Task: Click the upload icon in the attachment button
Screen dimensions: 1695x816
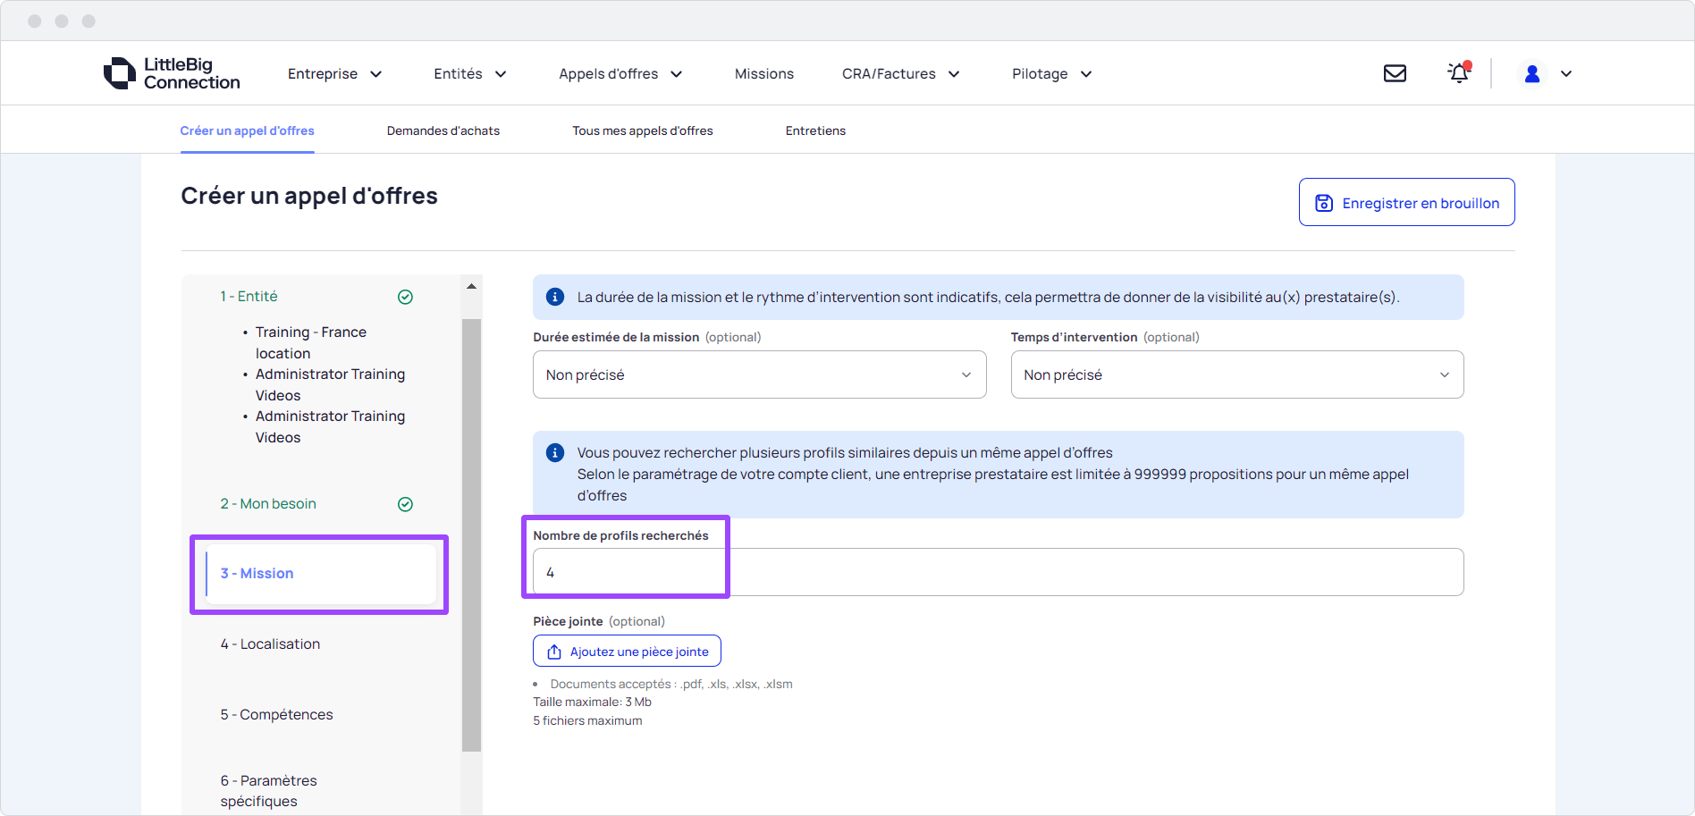Action: tap(554, 652)
